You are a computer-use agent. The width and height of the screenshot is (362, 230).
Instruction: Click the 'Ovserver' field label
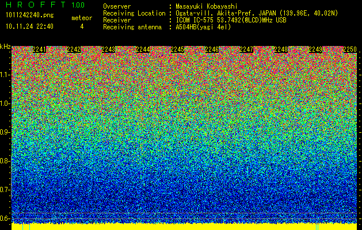click(x=117, y=6)
